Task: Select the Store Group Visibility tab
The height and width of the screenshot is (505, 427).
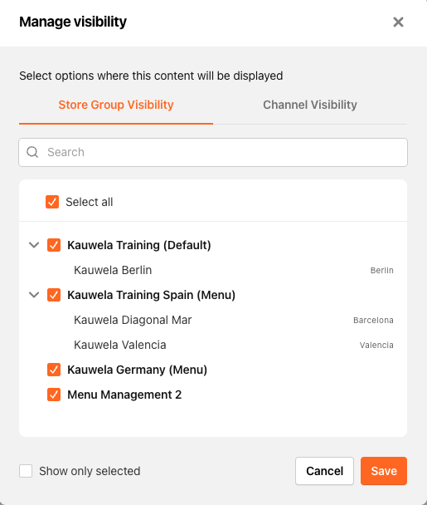Action: (x=116, y=105)
